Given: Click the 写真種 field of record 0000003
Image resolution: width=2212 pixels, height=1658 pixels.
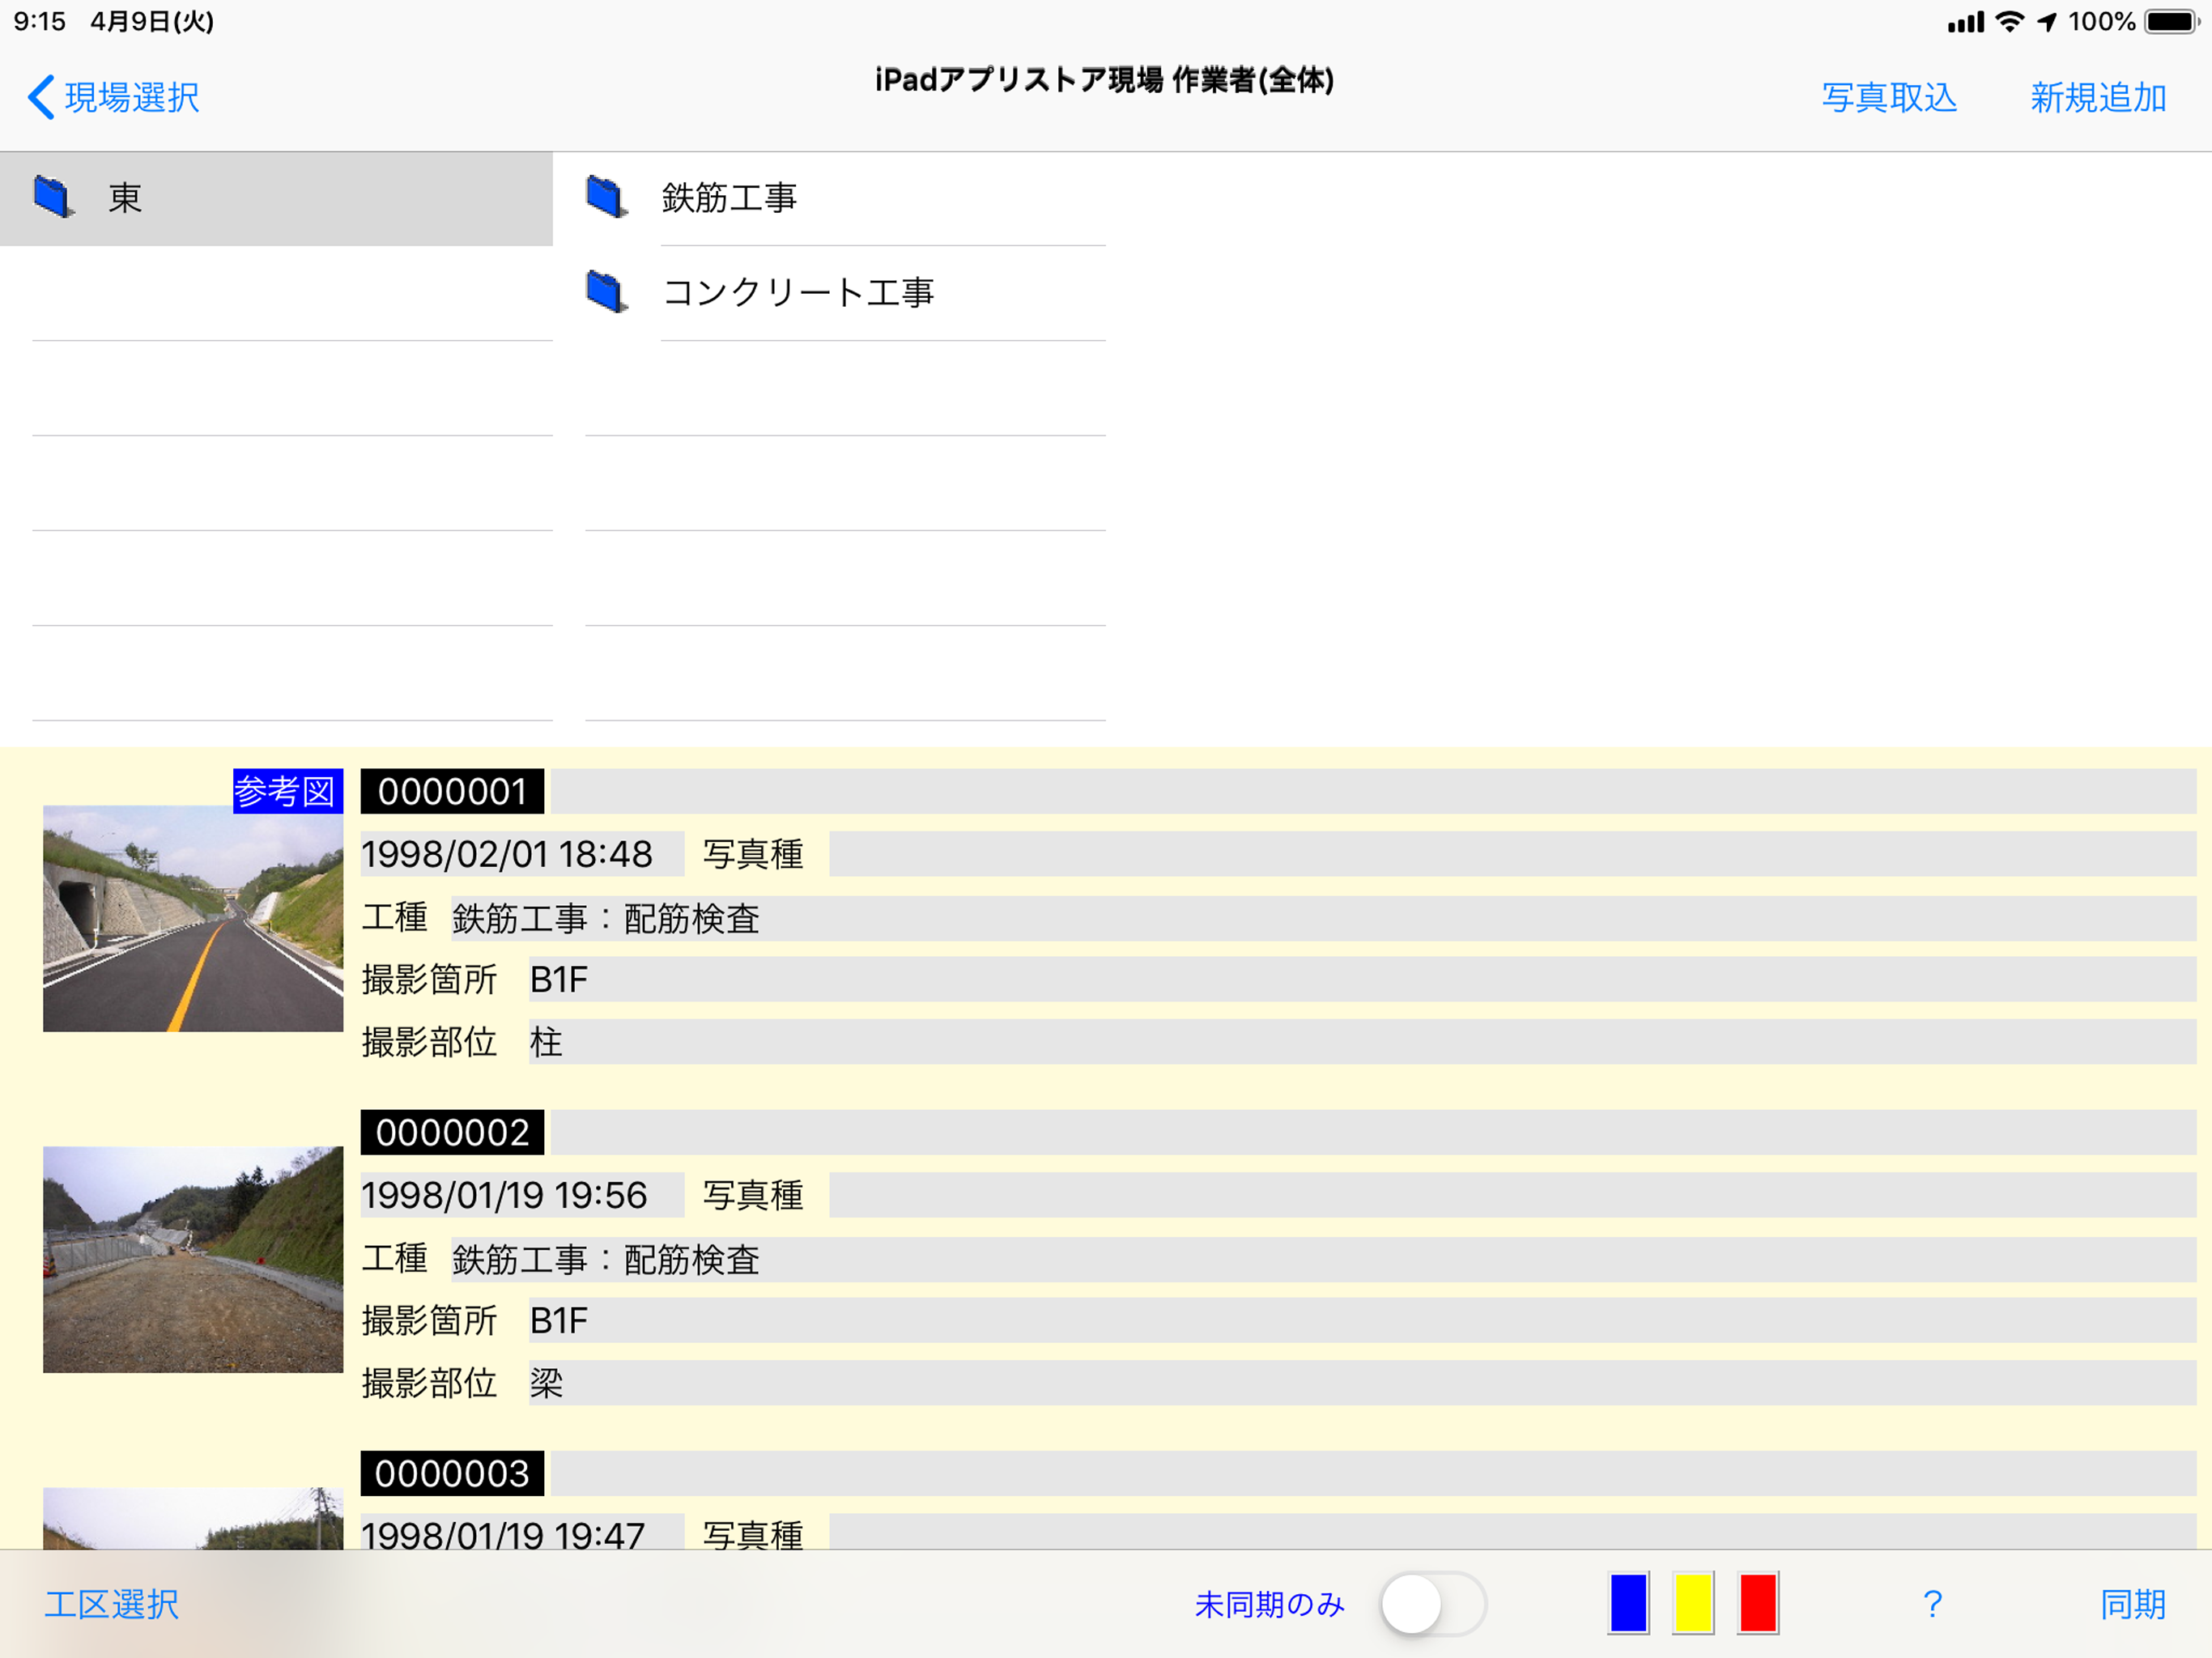Looking at the screenshot, I should (x=1512, y=1532).
